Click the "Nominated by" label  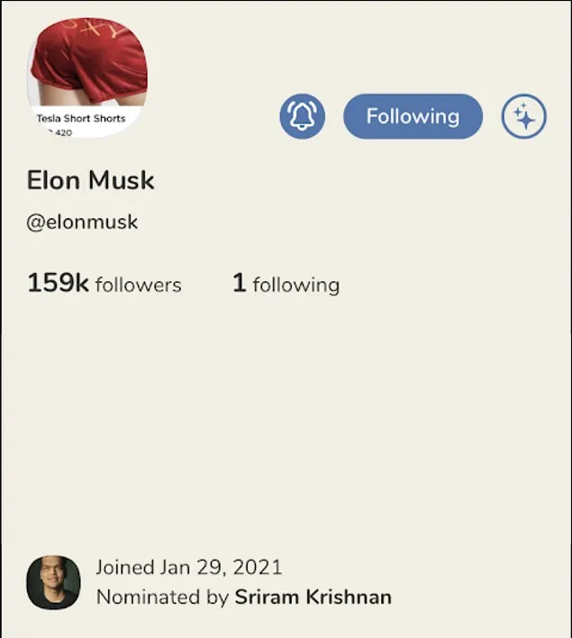pos(162,597)
